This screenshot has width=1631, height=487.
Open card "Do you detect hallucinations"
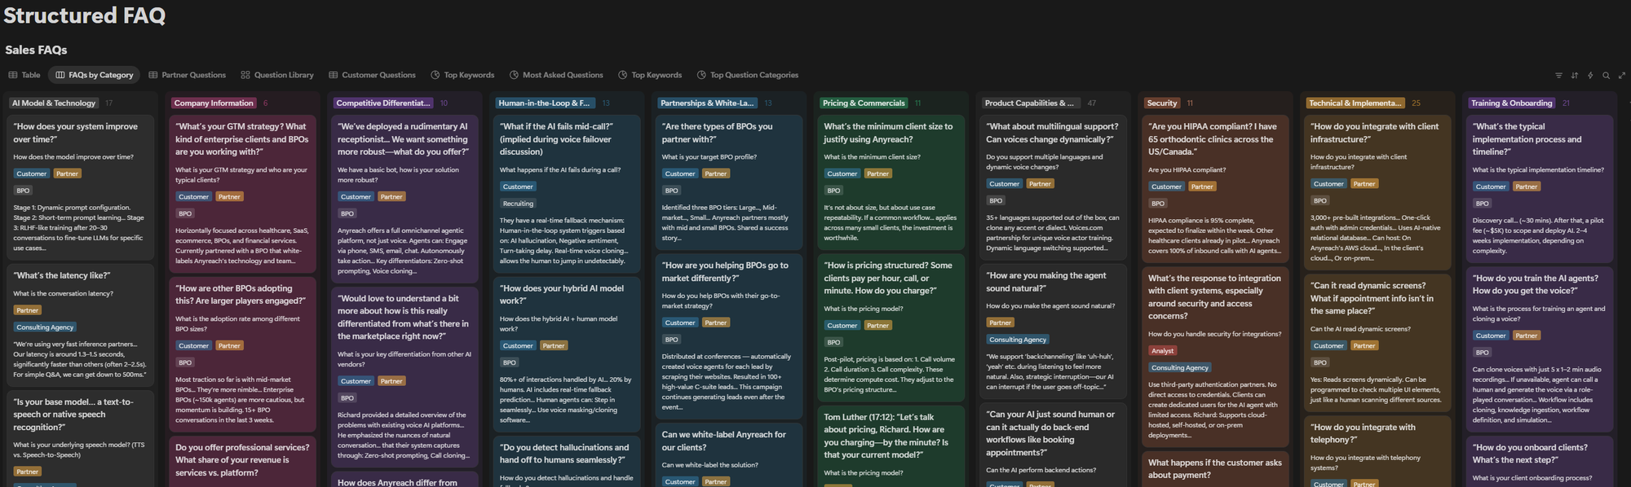[x=568, y=462]
